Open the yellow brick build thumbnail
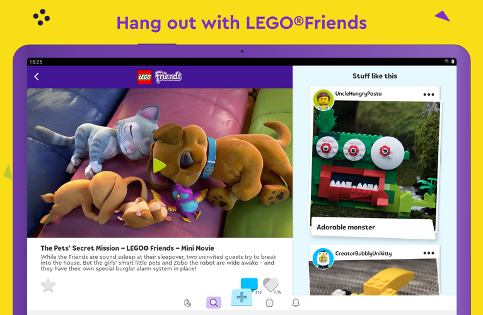This screenshot has height=315, width=483. [x=375, y=277]
